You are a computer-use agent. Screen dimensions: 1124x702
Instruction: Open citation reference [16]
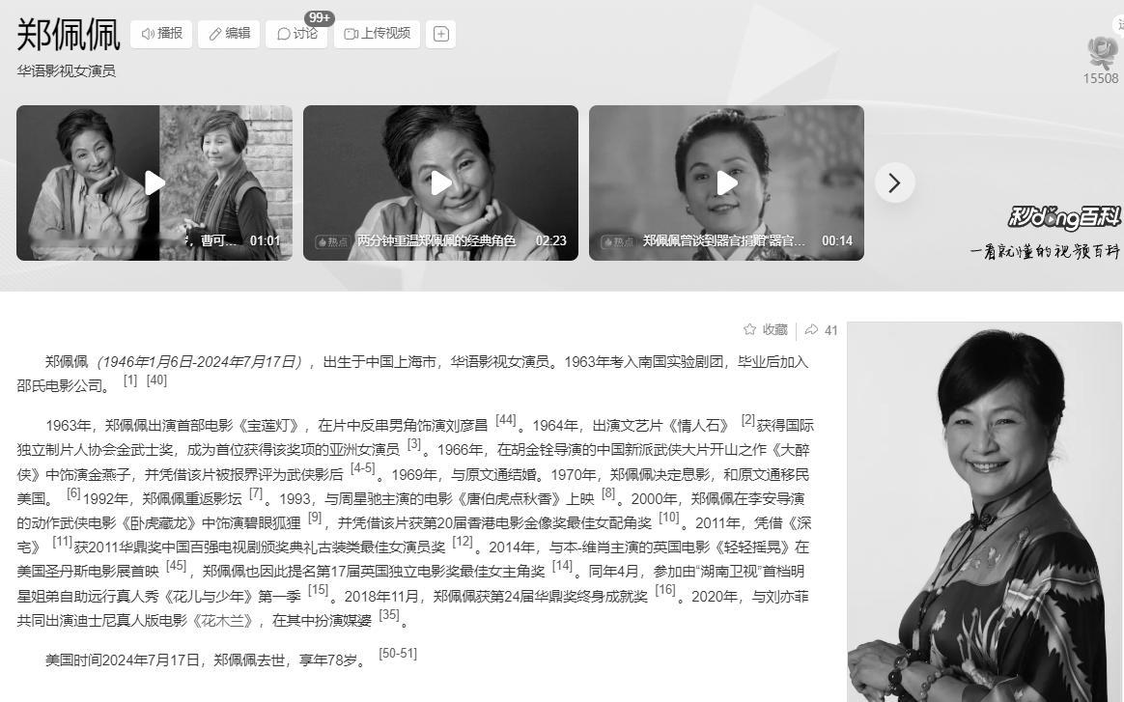tap(665, 591)
